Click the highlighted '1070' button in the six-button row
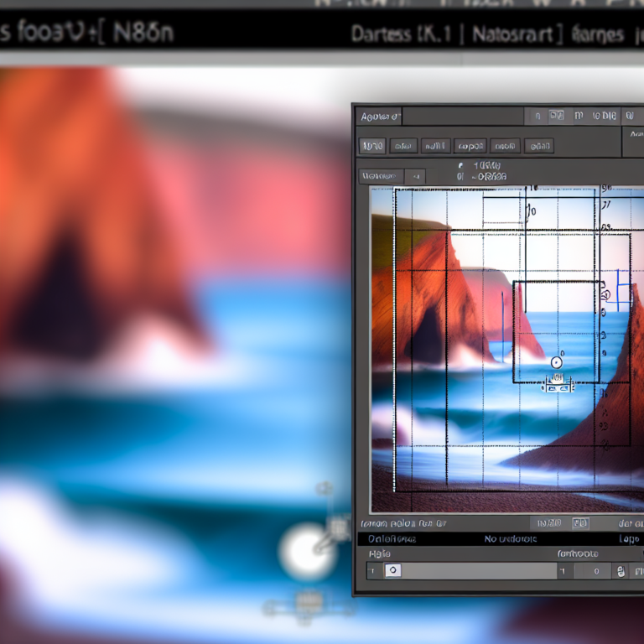This screenshot has height=644, width=644. 372,146
